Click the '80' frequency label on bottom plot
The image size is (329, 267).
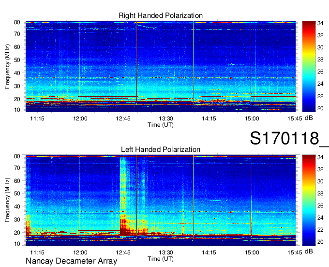tap(17, 156)
